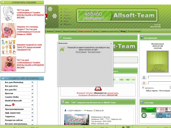Click the X icon on the ОТКЛЮЧИТЬ РЕКЛАМУ bar
This screenshot has width=171, height=128.
[3, 3]
